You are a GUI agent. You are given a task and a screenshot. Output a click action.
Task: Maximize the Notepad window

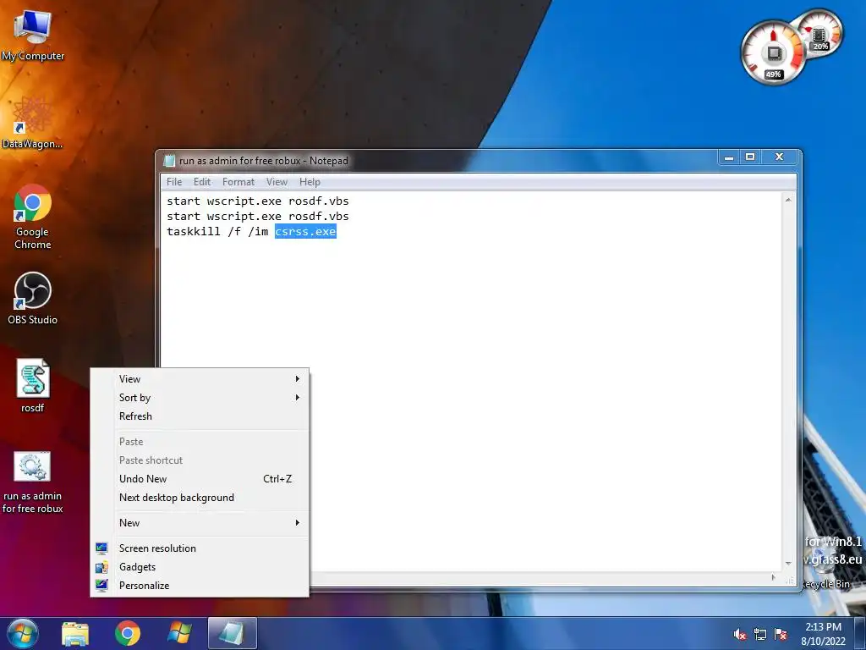pos(750,157)
